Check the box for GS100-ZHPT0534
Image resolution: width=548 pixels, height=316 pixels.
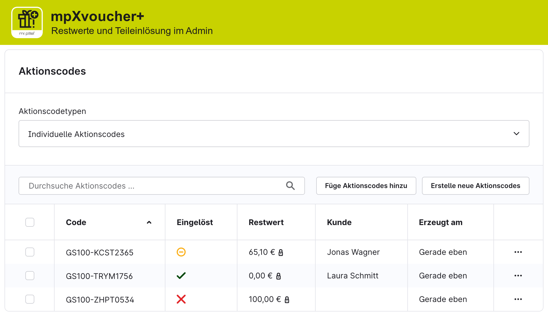coord(30,299)
